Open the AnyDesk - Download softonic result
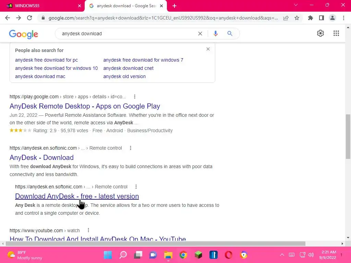This screenshot has height=263, width=351. [41, 158]
